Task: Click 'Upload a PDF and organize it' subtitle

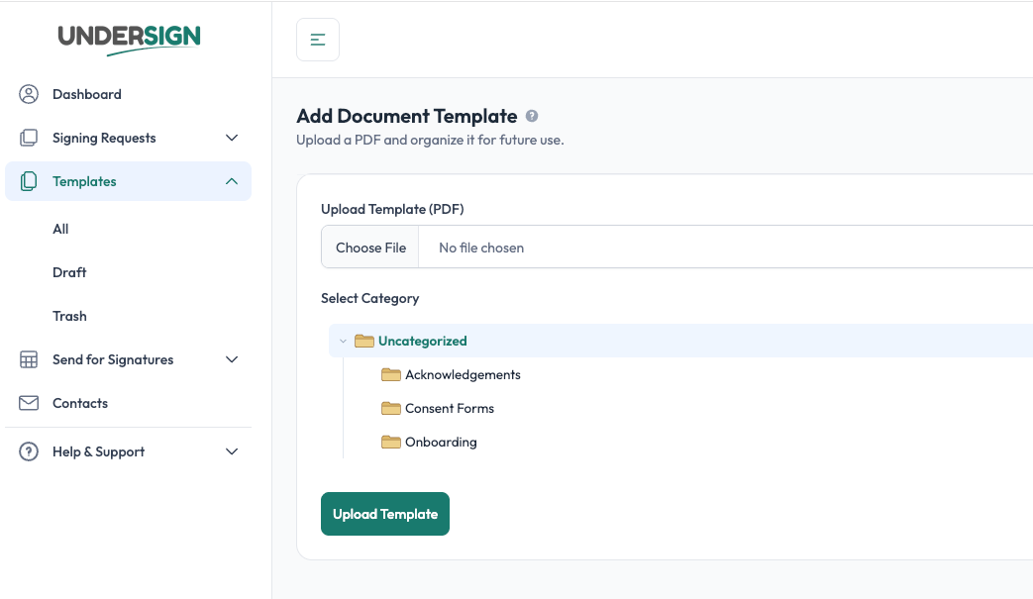Action: pyautogui.click(x=430, y=141)
